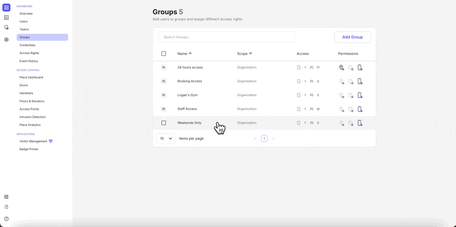Click the document icon above the help icon
Viewport: 456px width, 227px height.
pos(6,207)
